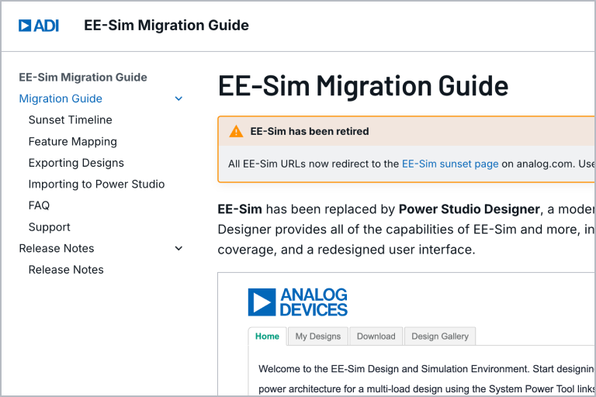This screenshot has width=596, height=397.
Task: Go to Sunset Timeline page
Action: coord(71,119)
